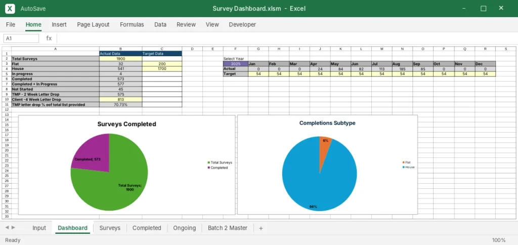Open the Page Layout tab
Viewport: 518px width, 245px height.
93,24
